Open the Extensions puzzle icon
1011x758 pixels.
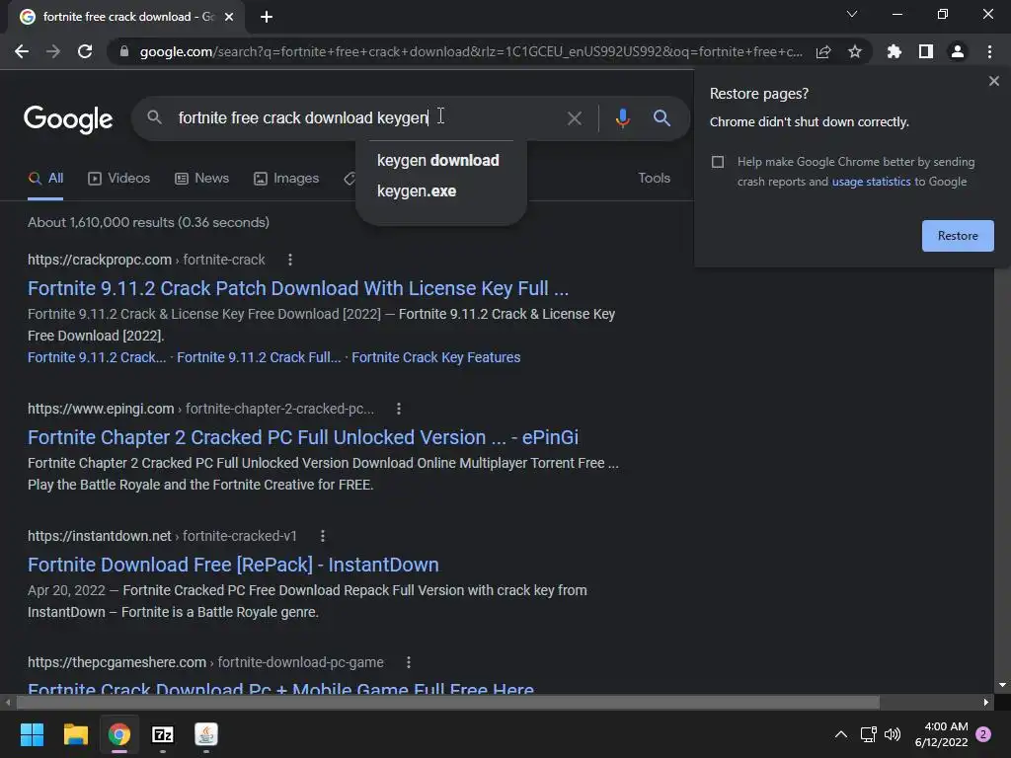pyautogui.click(x=894, y=51)
